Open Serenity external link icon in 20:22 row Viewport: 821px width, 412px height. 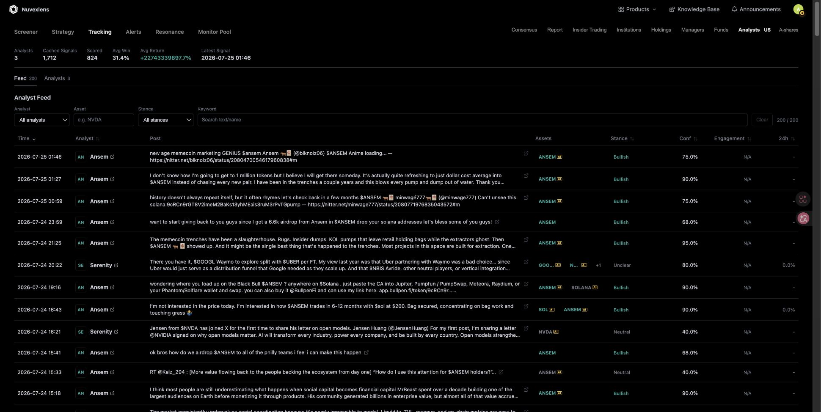(x=116, y=265)
